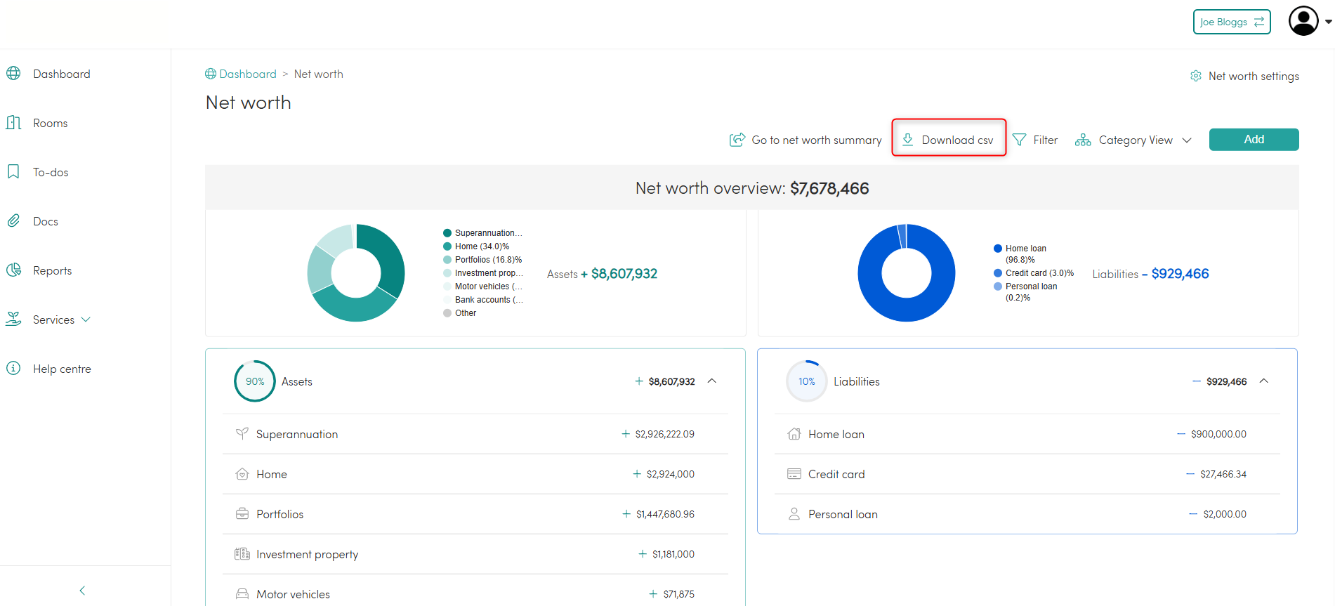Click the Rooms door icon
Viewport: 1335px width, 606px height.
[x=13, y=122]
